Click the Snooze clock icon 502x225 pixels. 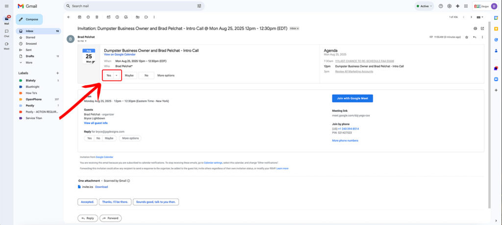pos(117,17)
